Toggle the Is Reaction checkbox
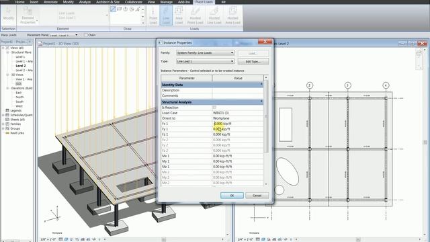This screenshot has height=242, width=430. point(214,108)
